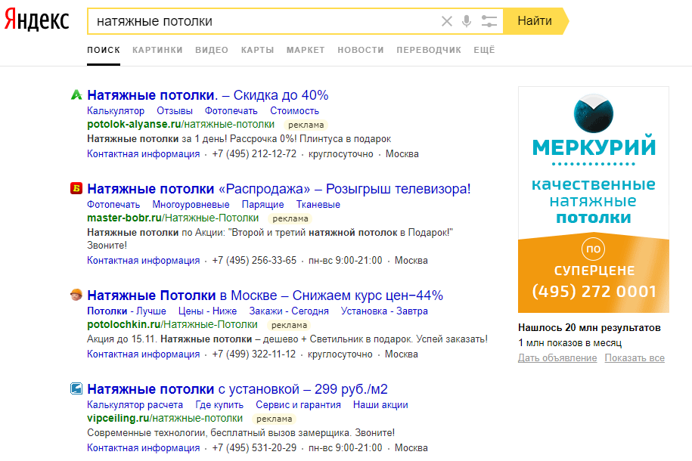Click the Показать все link
Image resolution: width=692 pixels, height=461 pixels.
click(635, 357)
